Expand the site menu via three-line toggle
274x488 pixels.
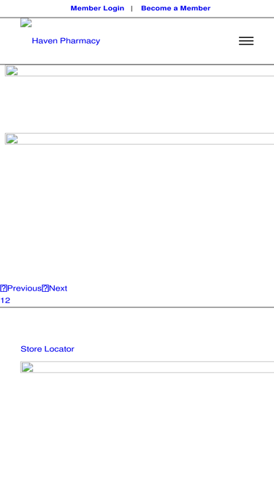pos(246,41)
